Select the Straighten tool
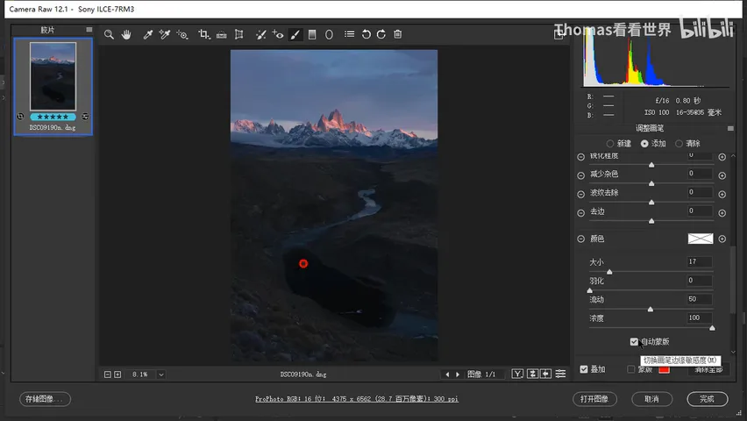 tap(222, 34)
